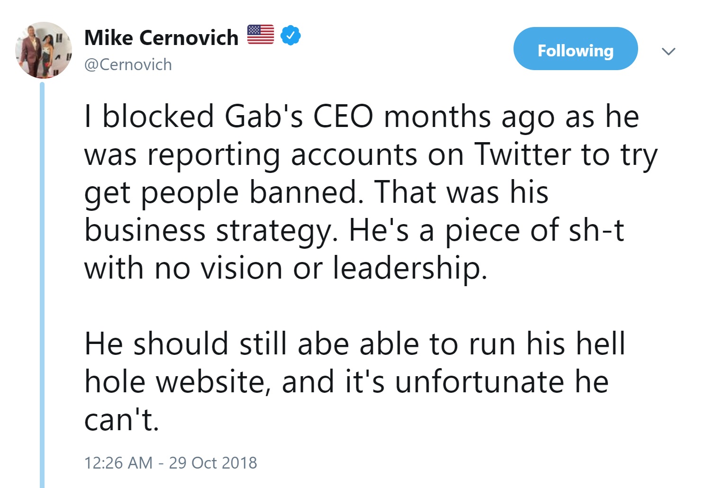Click Mike Cernovich's profile avatar photo

click(44, 50)
